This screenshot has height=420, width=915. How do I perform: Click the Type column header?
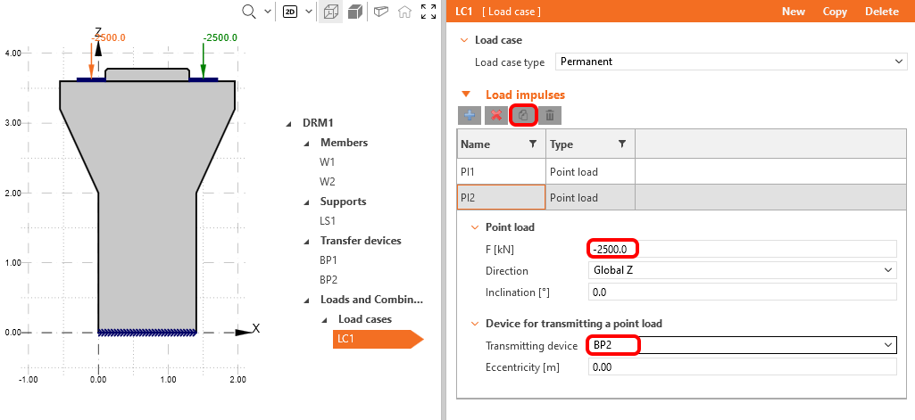591,144
